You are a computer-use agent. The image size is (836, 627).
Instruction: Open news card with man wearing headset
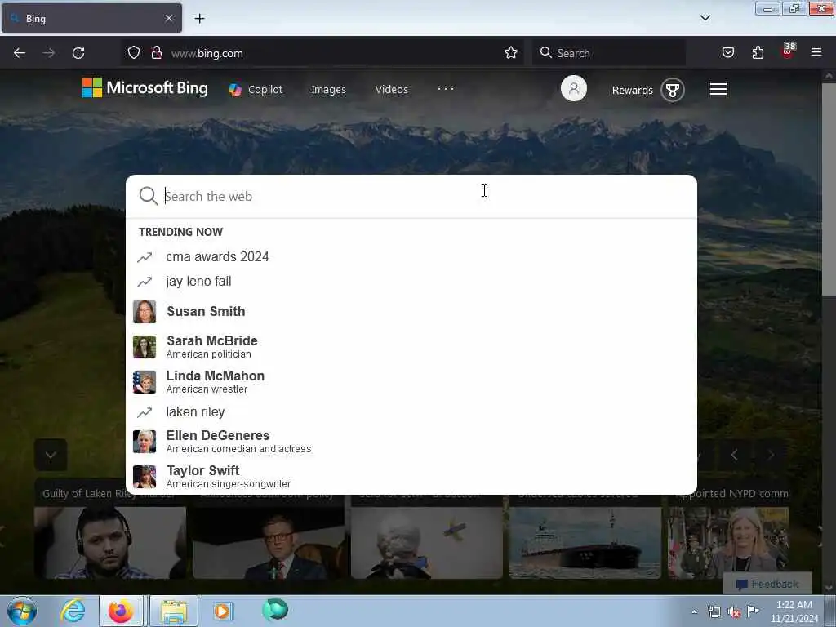[110, 543]
